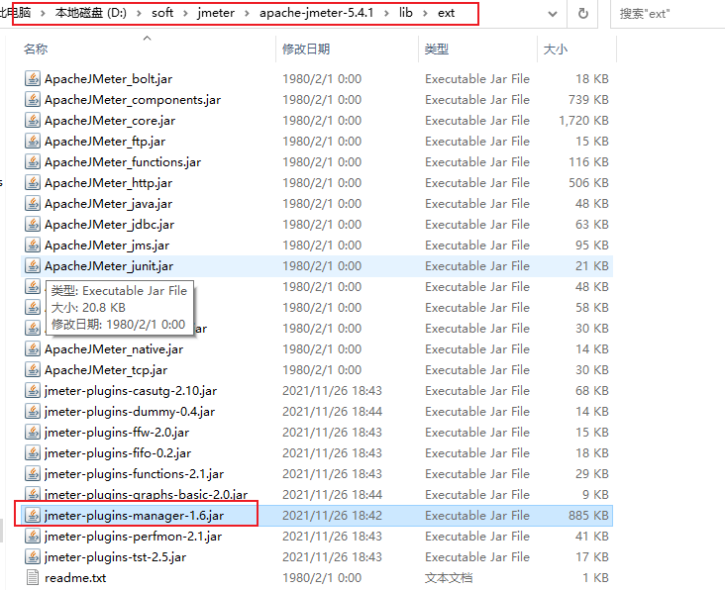Select file name jmeter-plugins-casutg-2.10.jar
Screen dimensions: 725x590
pos(131,391)
